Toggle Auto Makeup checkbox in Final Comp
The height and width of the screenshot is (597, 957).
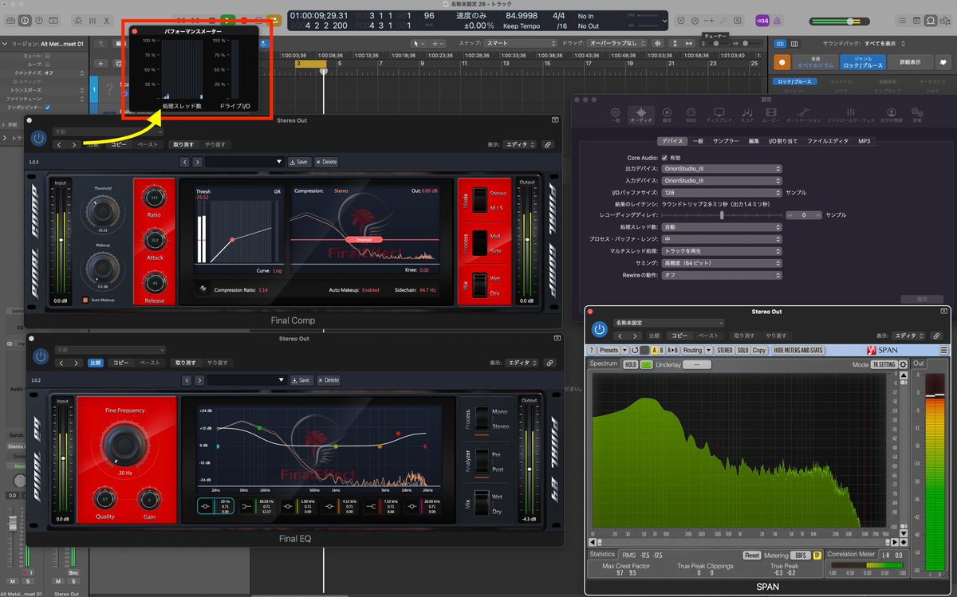pos(85,300)
